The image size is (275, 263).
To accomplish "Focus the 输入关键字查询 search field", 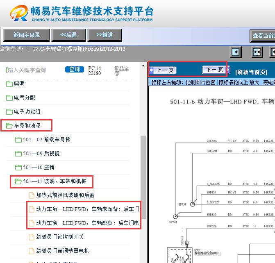I will [x=26, y=70].
